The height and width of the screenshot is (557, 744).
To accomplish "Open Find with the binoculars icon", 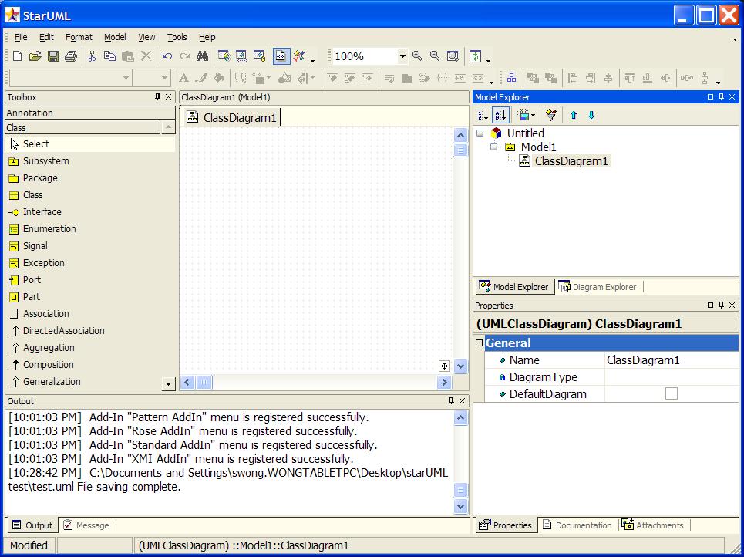I will tap(203, 56).
